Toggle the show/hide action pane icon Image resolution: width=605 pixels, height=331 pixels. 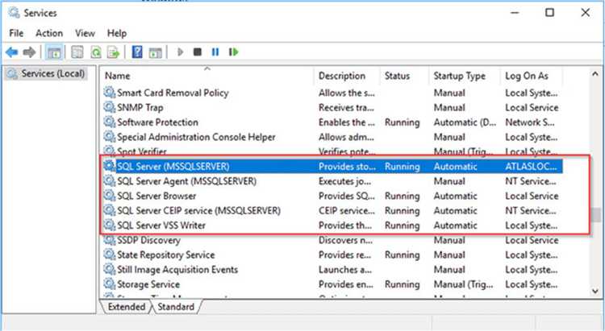click(x=155, y=52)
